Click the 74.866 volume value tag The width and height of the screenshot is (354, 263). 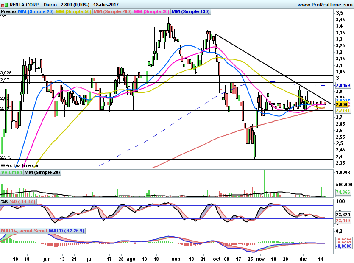click(343, 192)
